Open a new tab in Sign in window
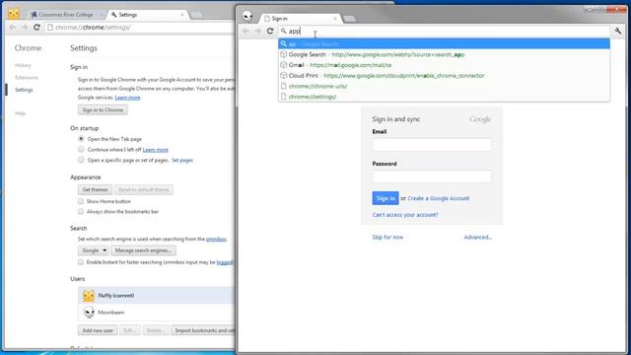Image resolution: width=631 pixels, height=355 pixels. click(350, 19)
